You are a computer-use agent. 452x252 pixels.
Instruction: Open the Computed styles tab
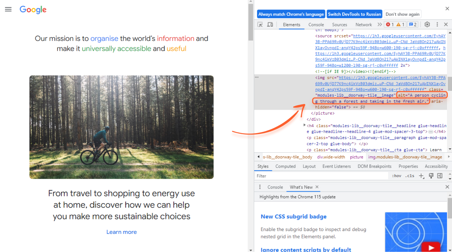pyautogui.click(x=285, y=166)
